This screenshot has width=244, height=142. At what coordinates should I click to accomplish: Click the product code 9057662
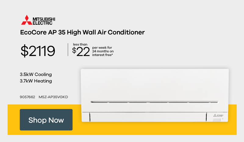coord(27,97)
